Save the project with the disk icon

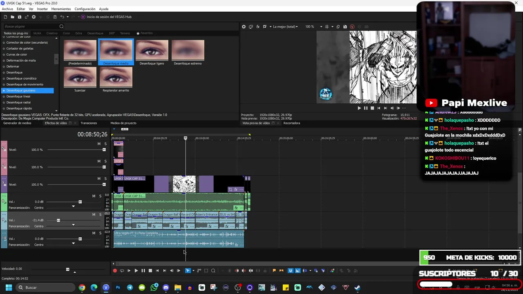[x=19, y=17]
